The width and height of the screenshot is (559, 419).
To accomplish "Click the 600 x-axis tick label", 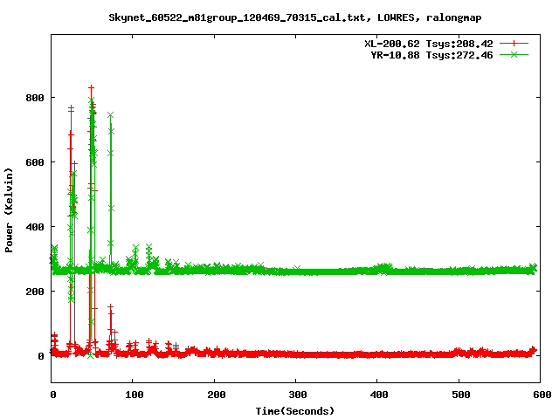I will [542, 395].
